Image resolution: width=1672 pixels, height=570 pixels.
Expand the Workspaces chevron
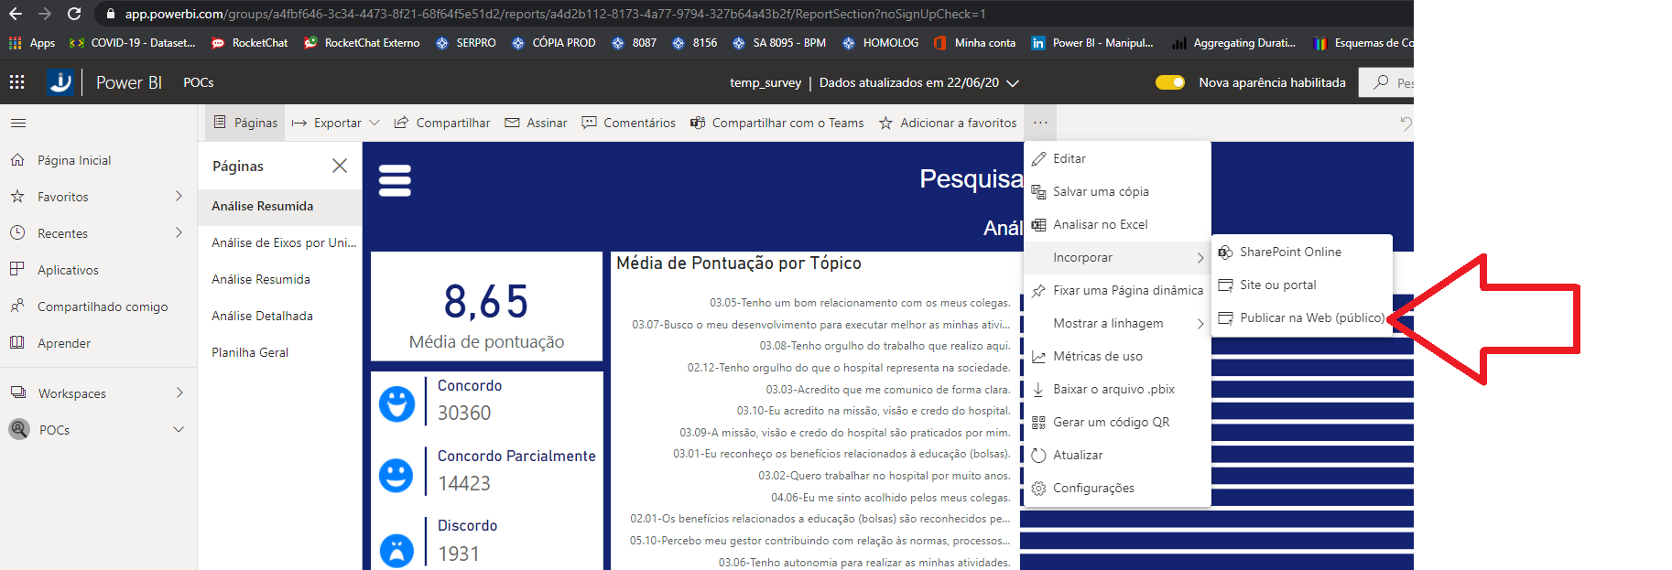(179, 393)
